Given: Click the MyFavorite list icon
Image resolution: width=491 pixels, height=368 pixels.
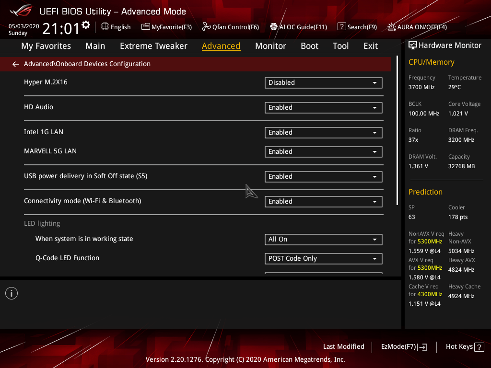Looking at the screenshot, I should click(x=146, y=27).
